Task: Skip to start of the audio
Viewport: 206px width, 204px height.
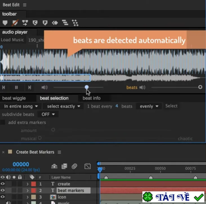Action: coord(4,87)
